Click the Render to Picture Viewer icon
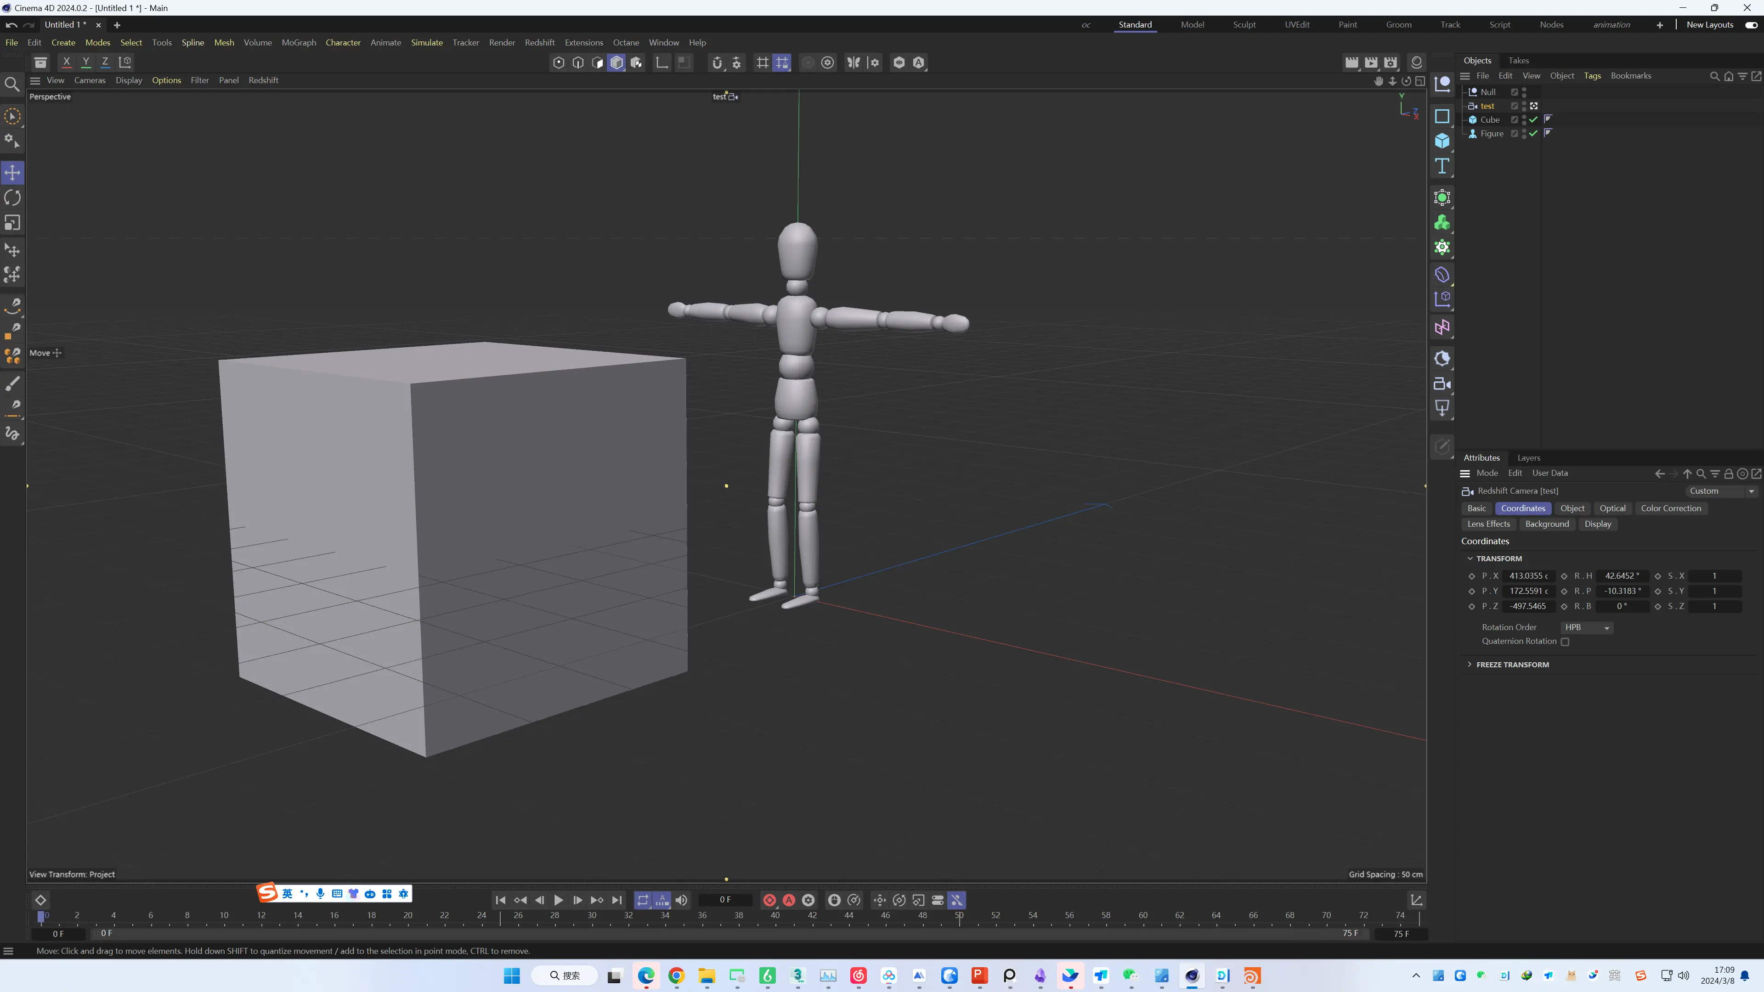This screenshot has width=1764, height=992. point(1371,62)
